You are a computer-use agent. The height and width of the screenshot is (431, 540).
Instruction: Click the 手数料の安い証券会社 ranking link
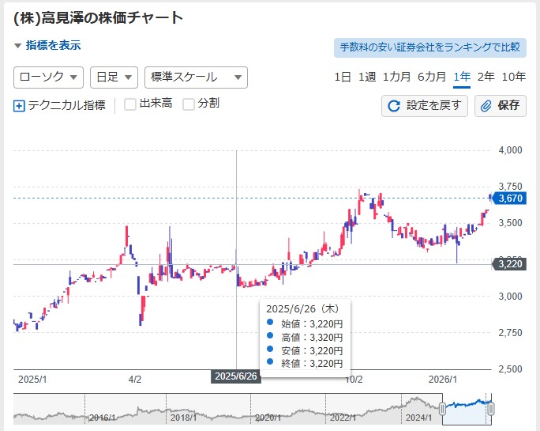(x=430, y=47)
